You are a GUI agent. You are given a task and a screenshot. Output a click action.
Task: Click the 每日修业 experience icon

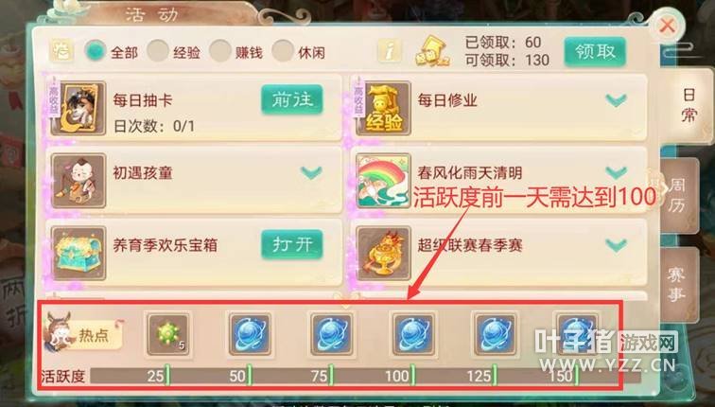coord(383,108)
